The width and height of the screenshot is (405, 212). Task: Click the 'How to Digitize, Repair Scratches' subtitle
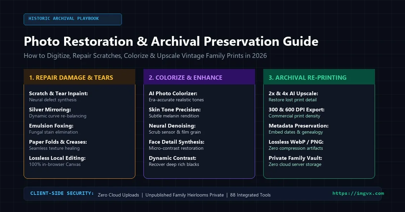coord(145,56)
